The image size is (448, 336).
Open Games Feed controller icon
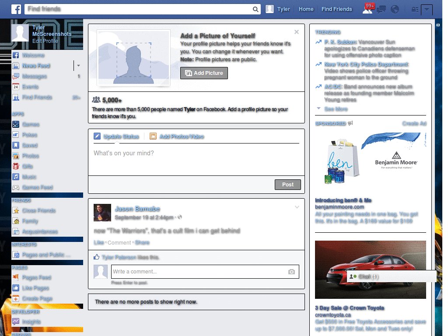click(16, 187)
